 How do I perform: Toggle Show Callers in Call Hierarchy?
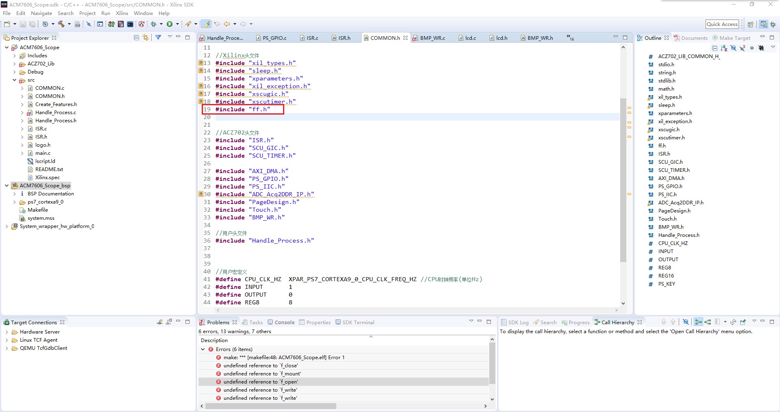pos(699,322)
